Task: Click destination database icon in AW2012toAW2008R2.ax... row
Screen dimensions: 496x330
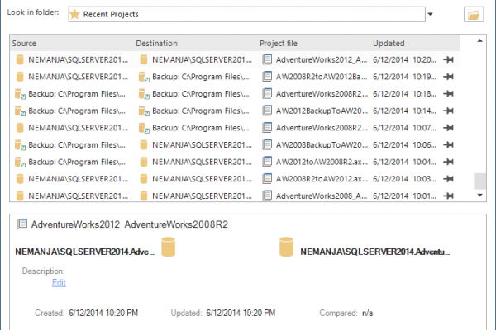Action: (x=144, y=162)
